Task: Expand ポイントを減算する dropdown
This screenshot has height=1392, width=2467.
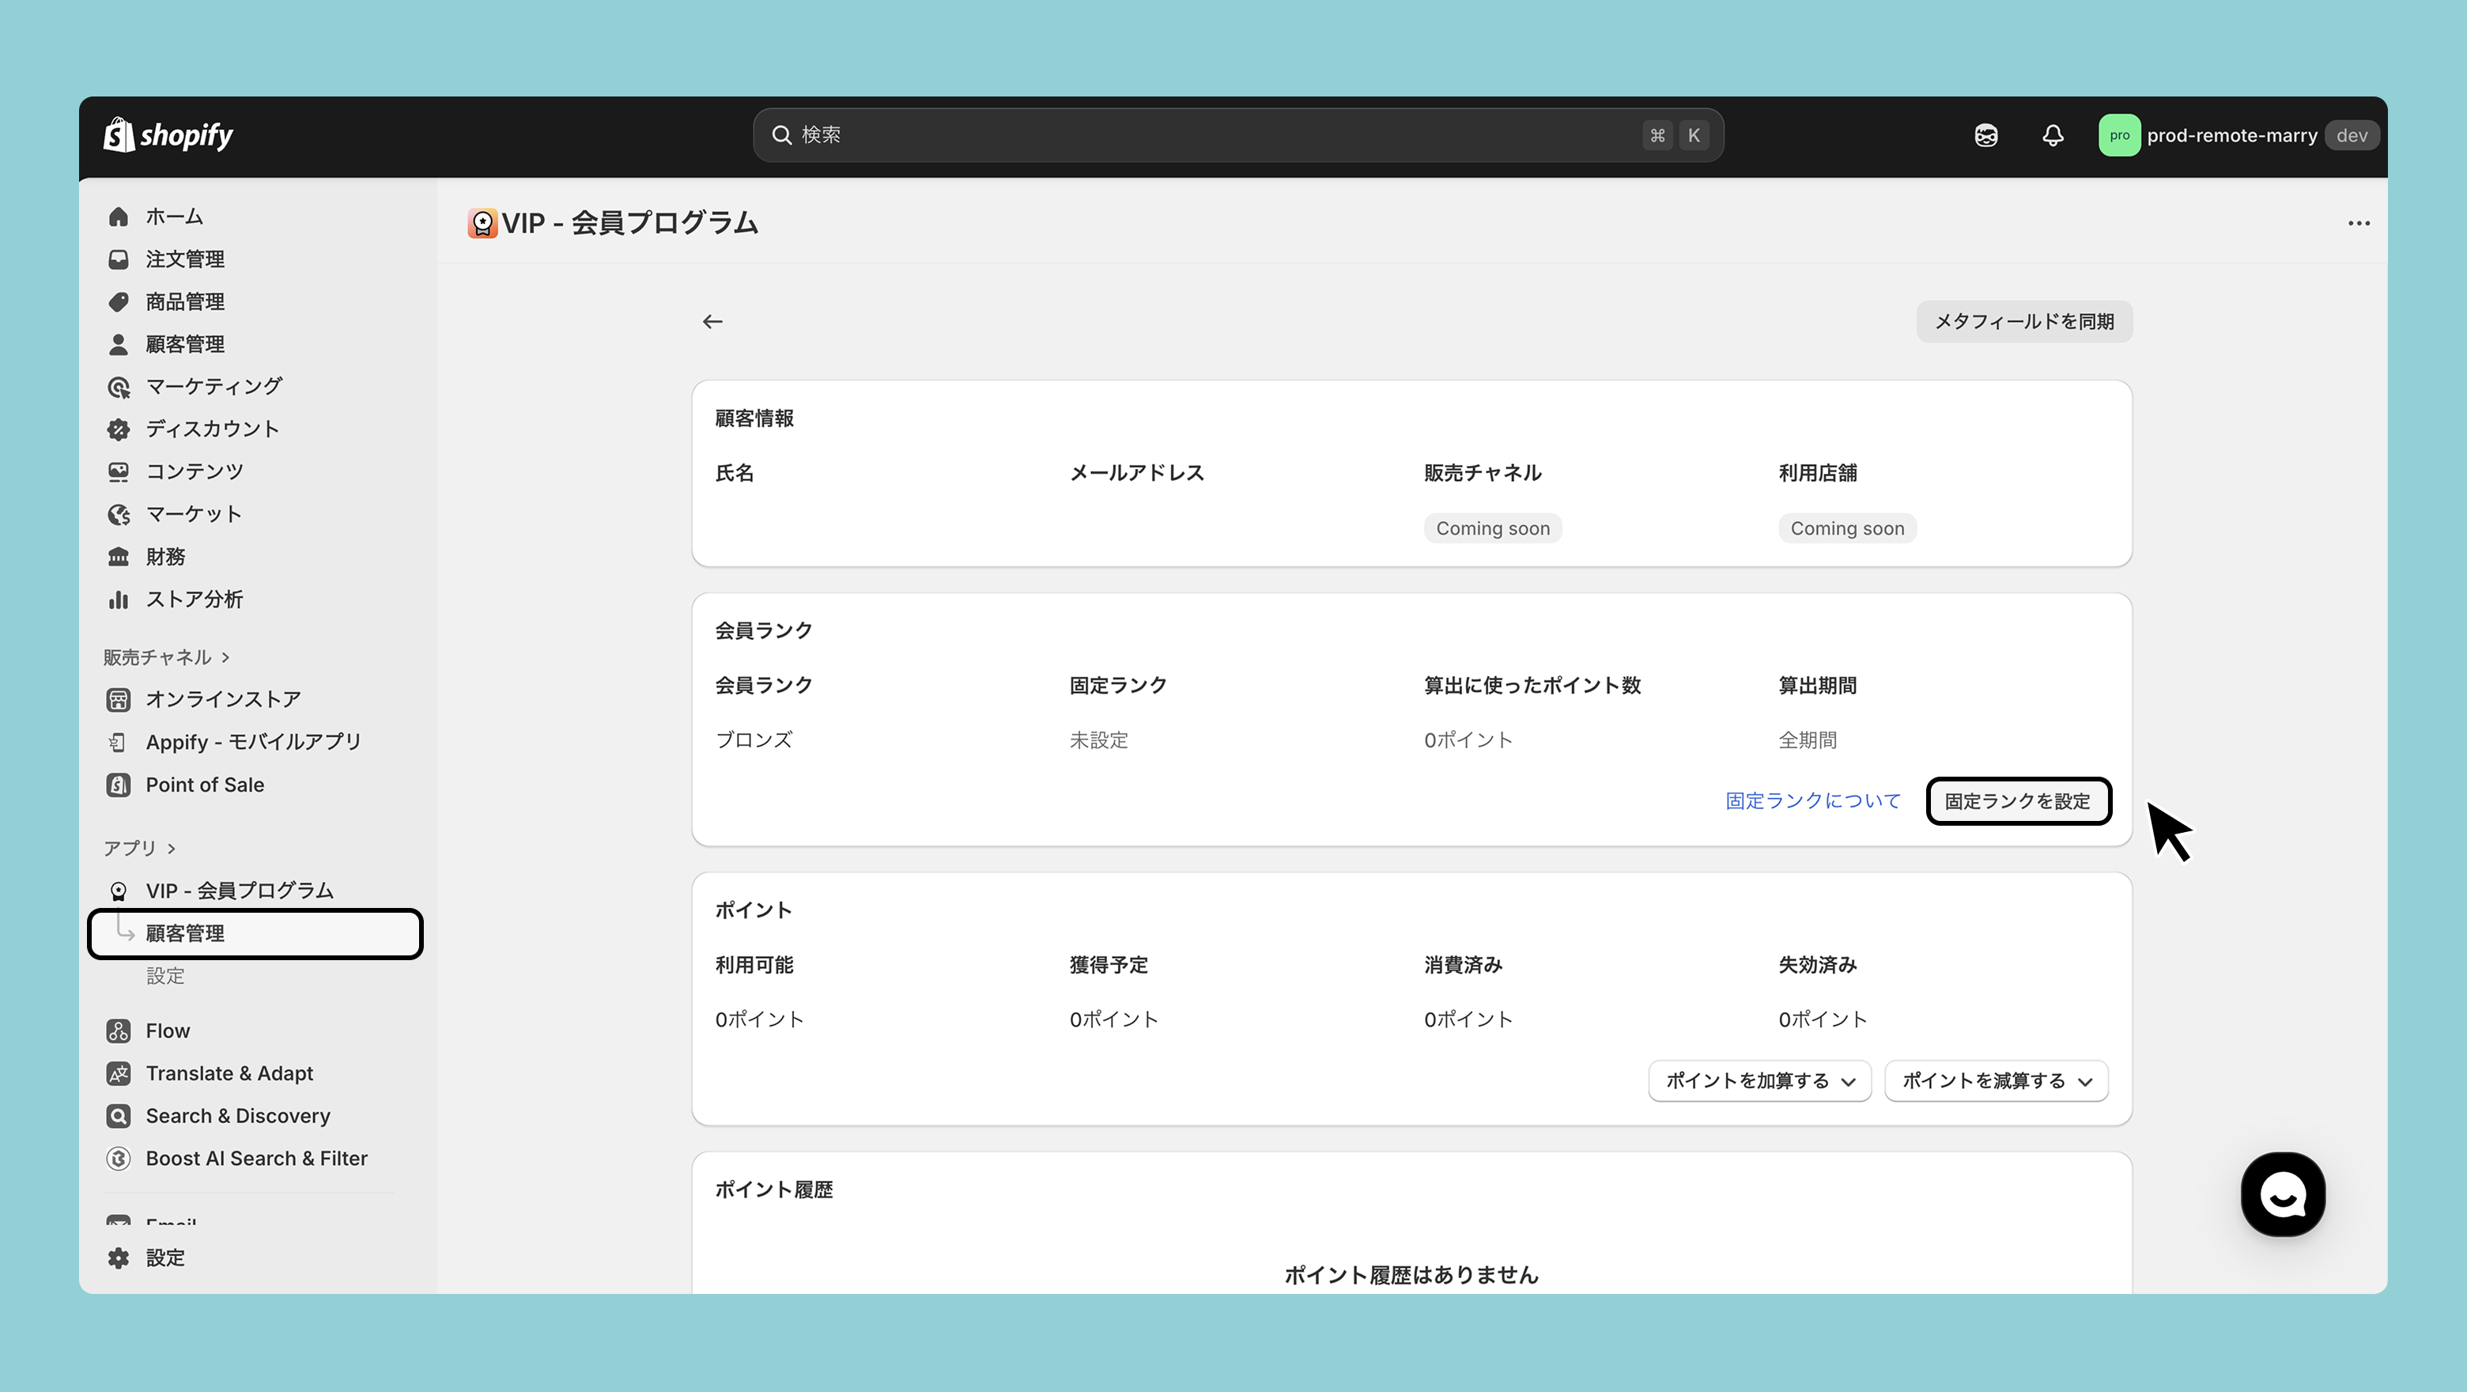Action: pyautogui.click(x=1996, y=1080)
